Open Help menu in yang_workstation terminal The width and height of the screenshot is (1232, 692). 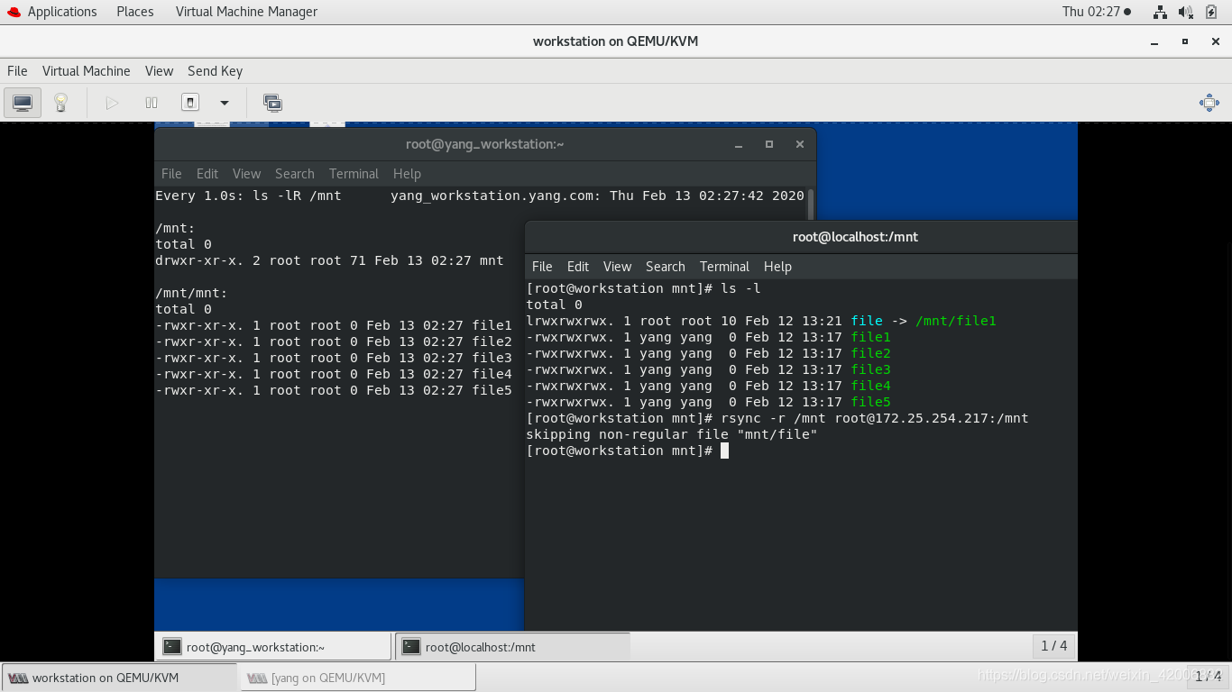407,174
